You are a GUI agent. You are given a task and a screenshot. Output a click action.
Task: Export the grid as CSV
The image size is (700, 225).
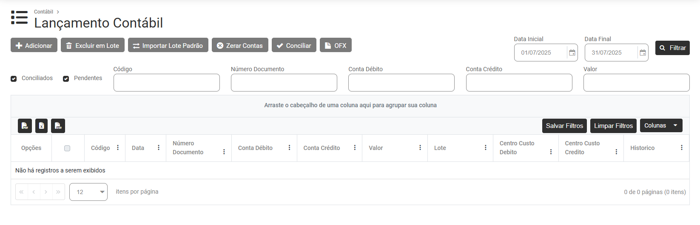click(58, 126)
